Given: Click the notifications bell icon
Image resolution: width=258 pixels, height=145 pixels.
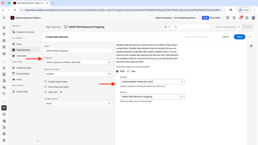Looking at the screenshot, I should 240,18.
